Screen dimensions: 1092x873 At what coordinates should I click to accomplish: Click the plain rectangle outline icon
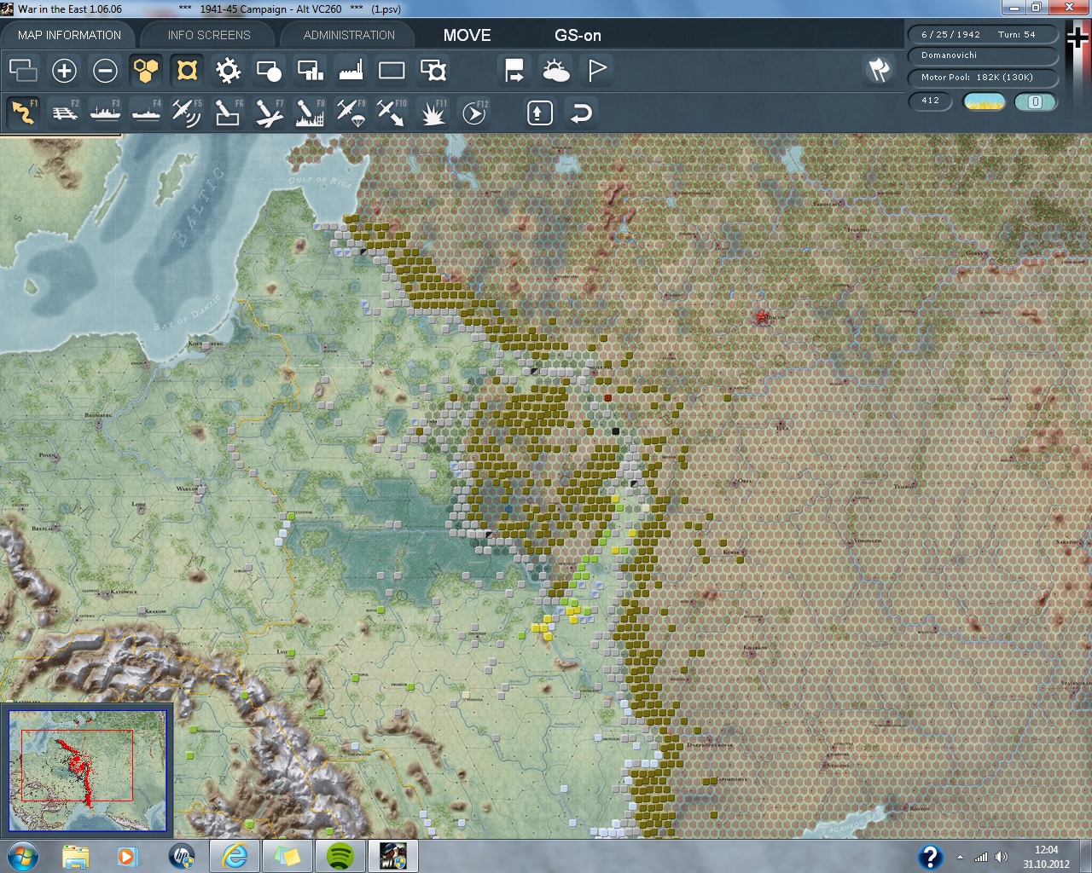[392, 70]
